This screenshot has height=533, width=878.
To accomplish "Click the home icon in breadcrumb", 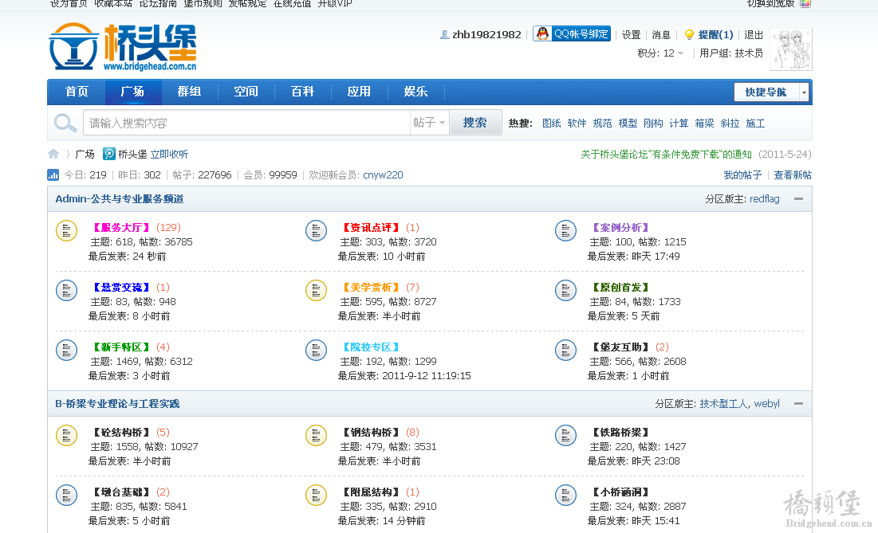I will click(x=53, y=154).
